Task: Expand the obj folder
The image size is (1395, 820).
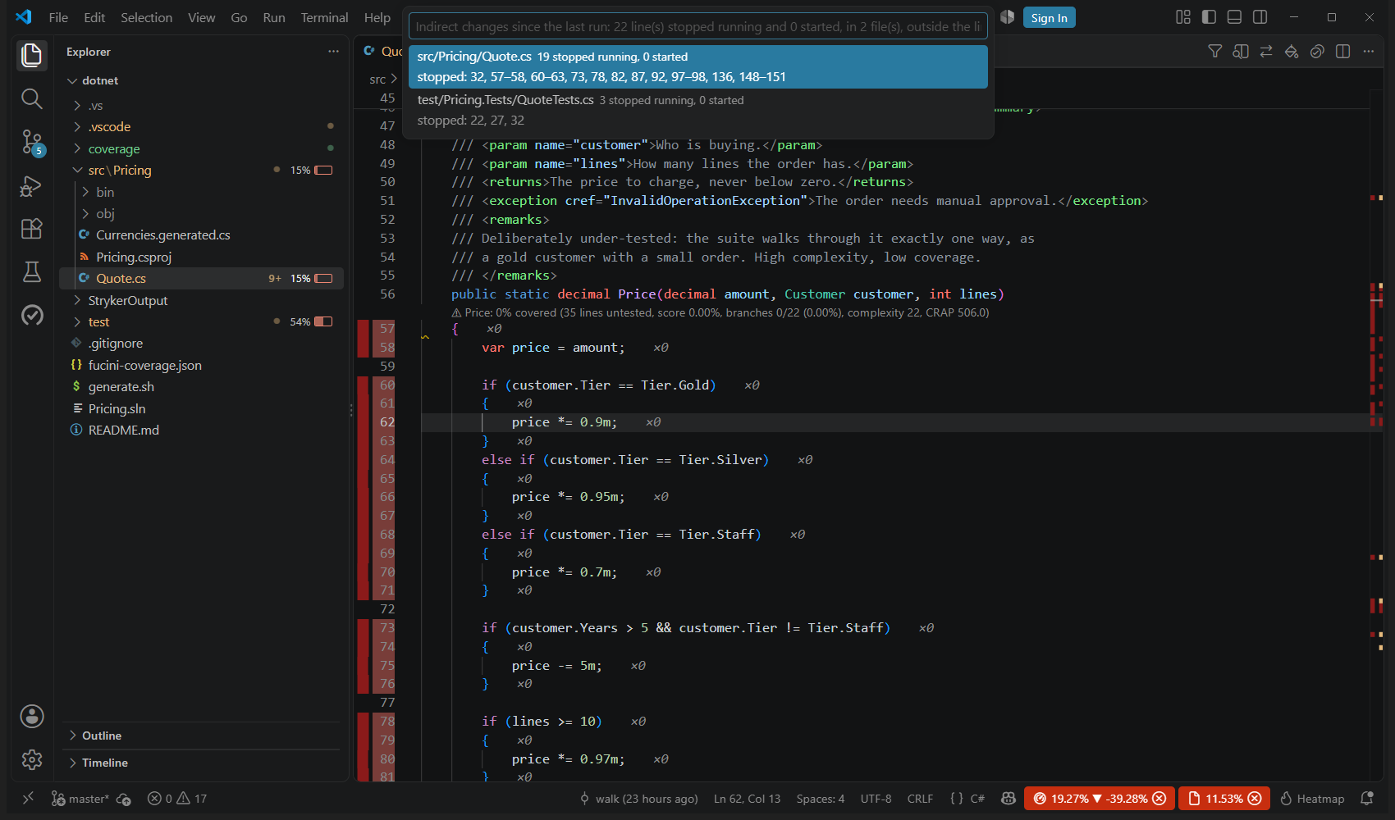Action: (x=85, y=213)
